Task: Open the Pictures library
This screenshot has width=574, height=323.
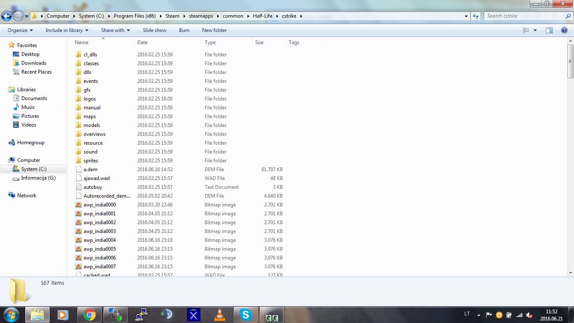Action: coord(30,116)
